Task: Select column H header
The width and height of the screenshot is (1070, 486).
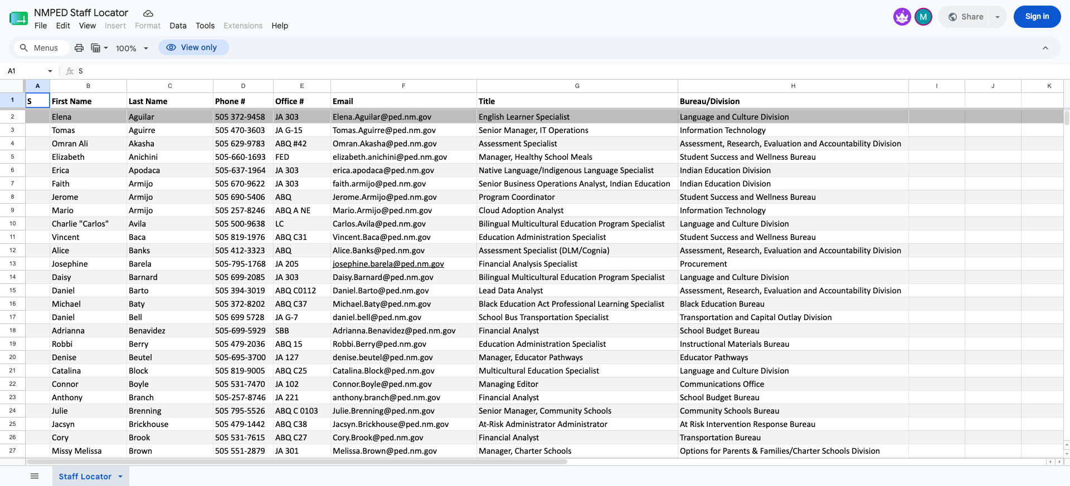Action: point(793,86)
